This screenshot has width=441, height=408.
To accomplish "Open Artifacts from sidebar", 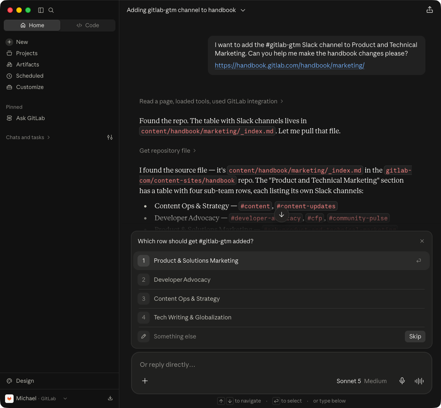I will pos(28,65).
